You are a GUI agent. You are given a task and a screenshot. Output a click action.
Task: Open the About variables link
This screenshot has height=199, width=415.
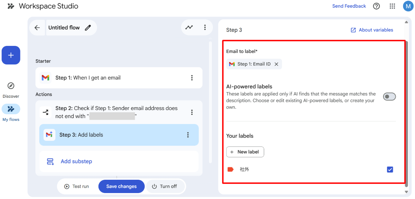tap(372, 30)
